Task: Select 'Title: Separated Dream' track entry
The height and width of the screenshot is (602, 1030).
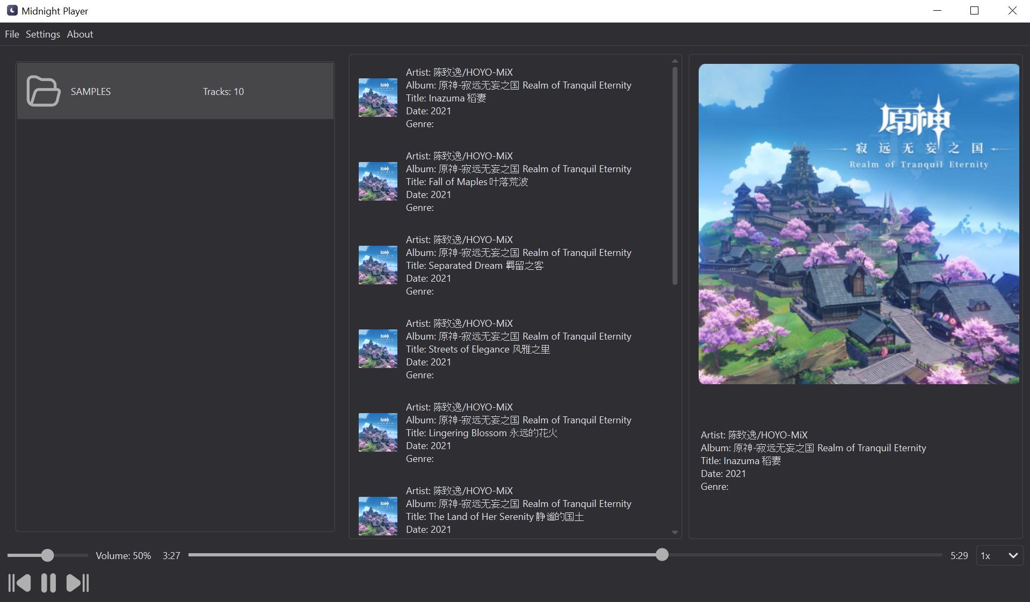Action: (x=475, y=266)
